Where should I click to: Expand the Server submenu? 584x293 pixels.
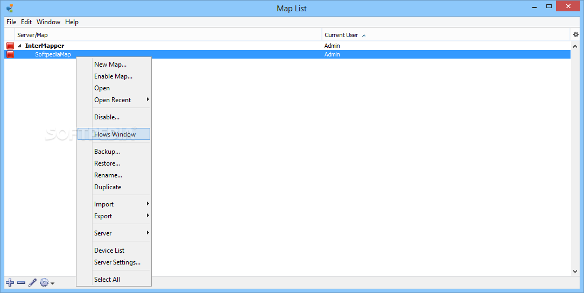(x=114, y=233)
